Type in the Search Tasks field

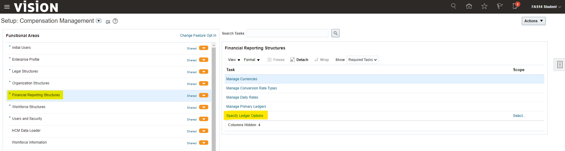287,33
